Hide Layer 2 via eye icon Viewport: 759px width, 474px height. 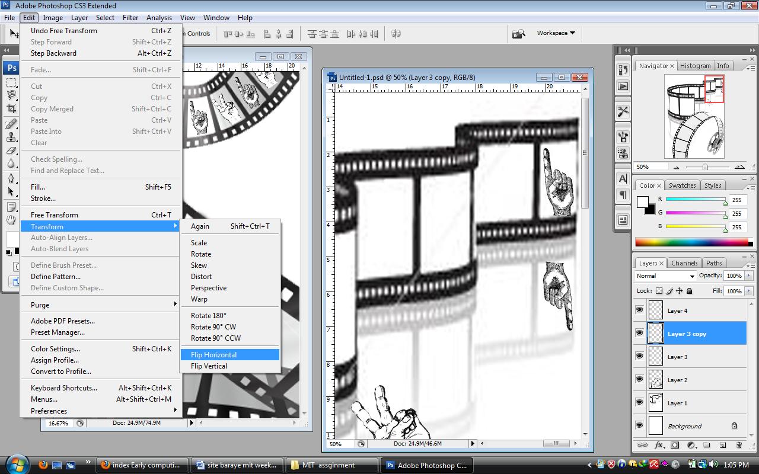coord(639,379)
